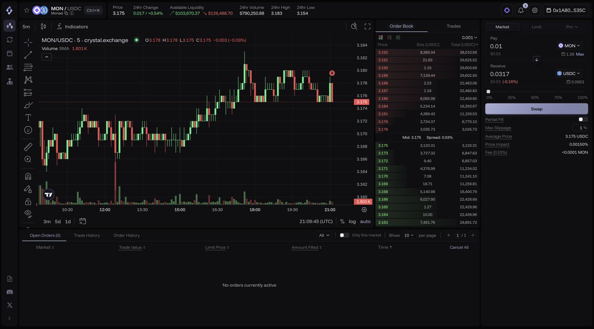
Task: Toggle lock all drawing tools
Action: (28, 201)
